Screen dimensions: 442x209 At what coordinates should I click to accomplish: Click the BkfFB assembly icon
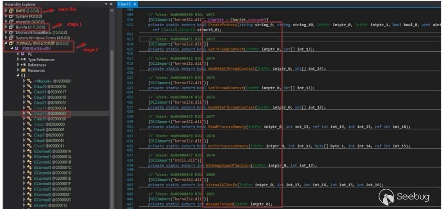[x=11, y=10]
